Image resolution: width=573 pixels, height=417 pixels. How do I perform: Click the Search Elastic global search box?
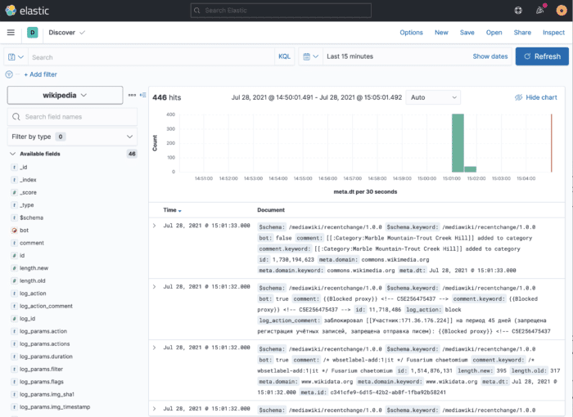pos(281,11)
